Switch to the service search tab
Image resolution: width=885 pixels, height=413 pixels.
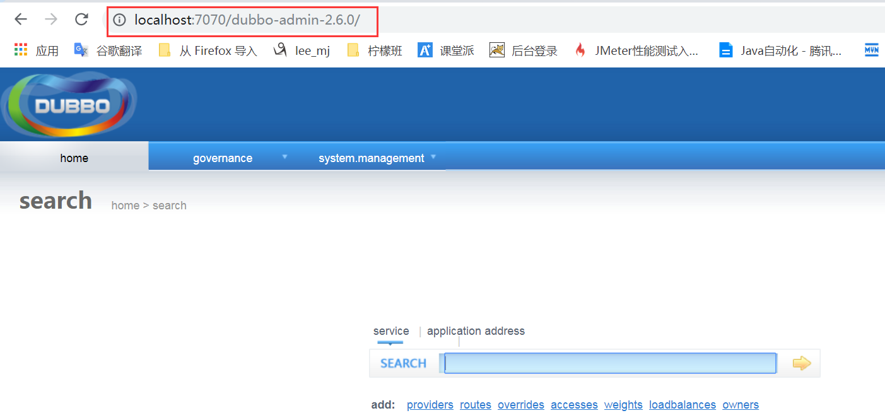pyautogui.click(x=390, y=331)
